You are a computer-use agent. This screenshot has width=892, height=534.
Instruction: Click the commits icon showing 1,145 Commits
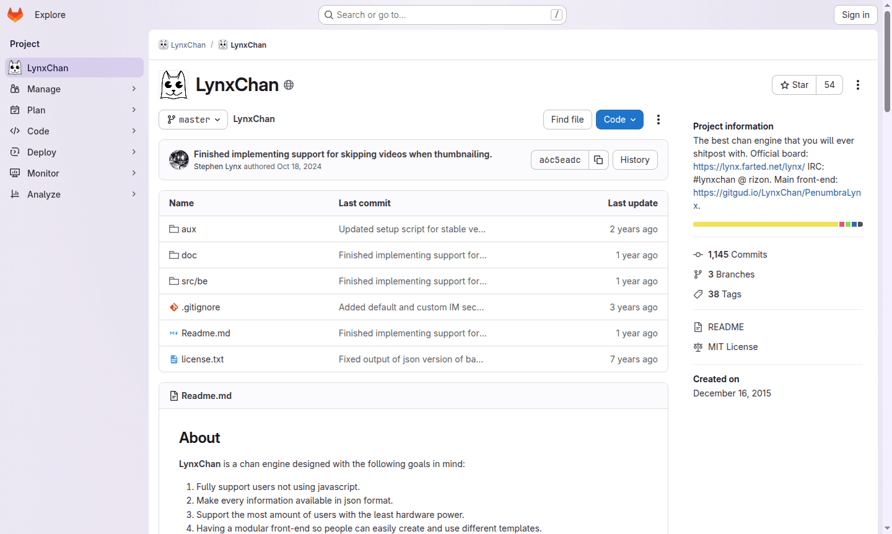[699, 254]
